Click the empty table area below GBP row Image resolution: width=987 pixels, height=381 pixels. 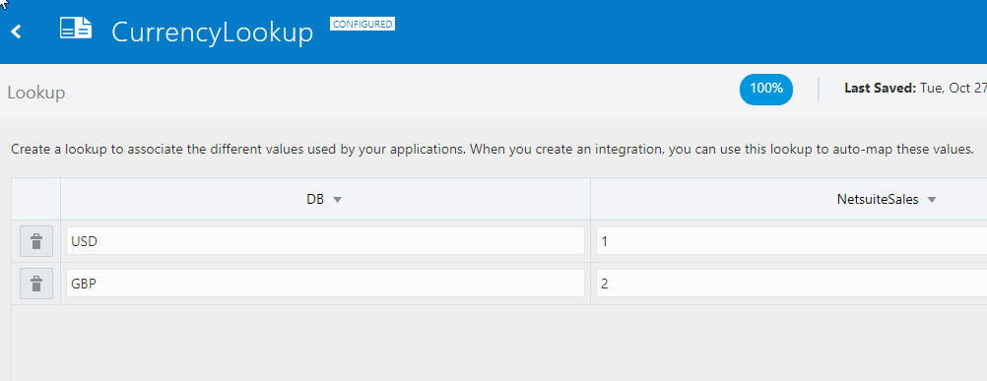pyautogui.click(x=499, y=343)
